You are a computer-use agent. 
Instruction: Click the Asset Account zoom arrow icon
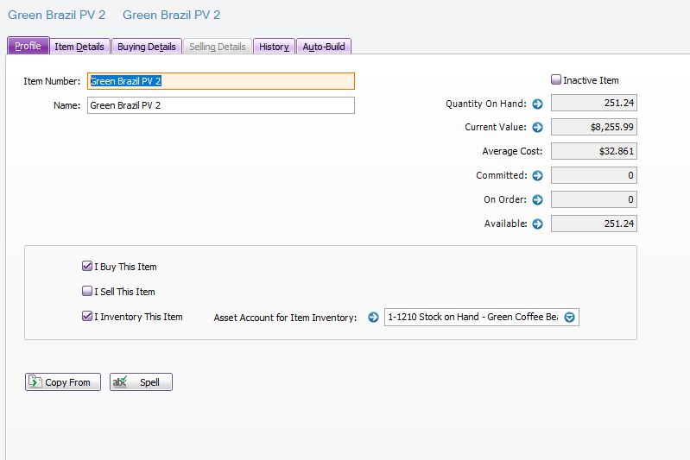click(373, 318)
